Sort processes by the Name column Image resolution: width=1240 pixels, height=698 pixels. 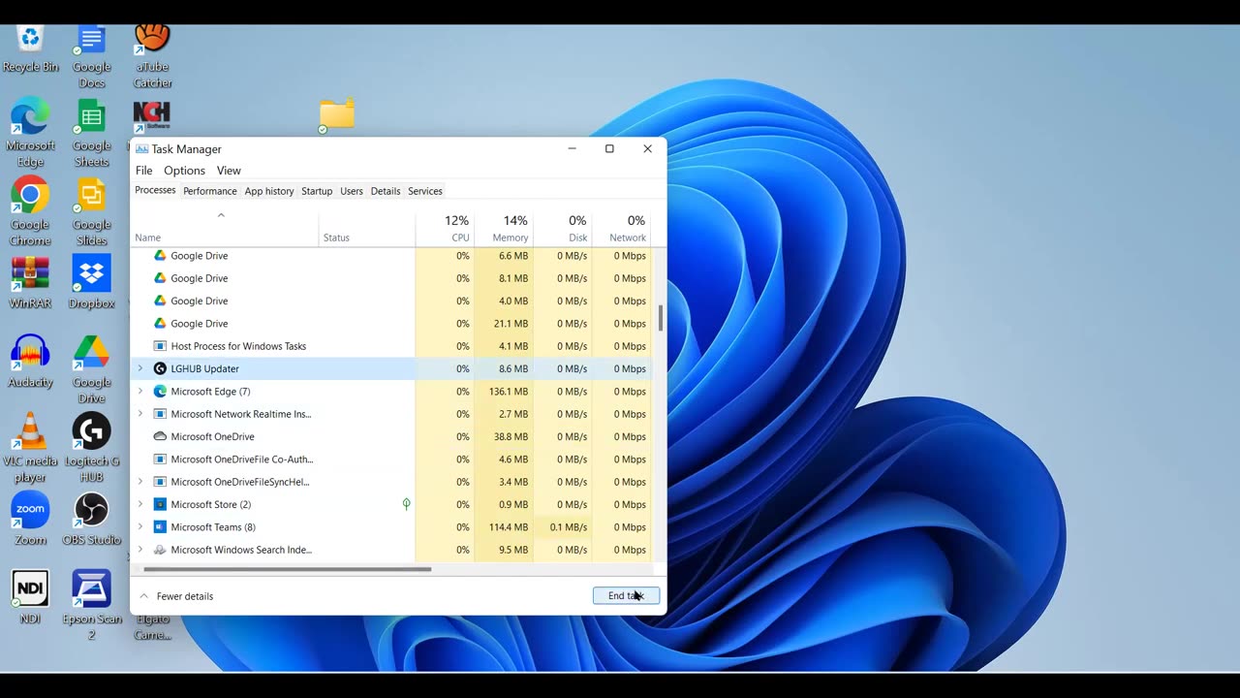click(x=225, y=228)
